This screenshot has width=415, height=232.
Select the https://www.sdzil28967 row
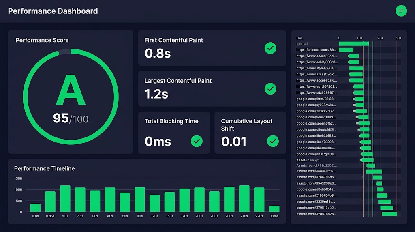[349, 93]
